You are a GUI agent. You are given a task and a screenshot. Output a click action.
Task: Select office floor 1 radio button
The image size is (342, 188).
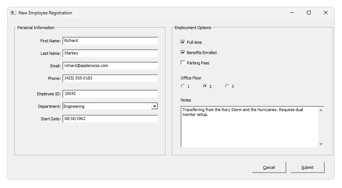183,86
